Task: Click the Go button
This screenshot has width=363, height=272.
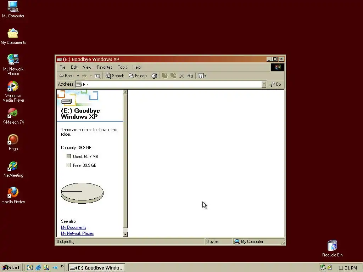Action: click(x=276, y=84)
